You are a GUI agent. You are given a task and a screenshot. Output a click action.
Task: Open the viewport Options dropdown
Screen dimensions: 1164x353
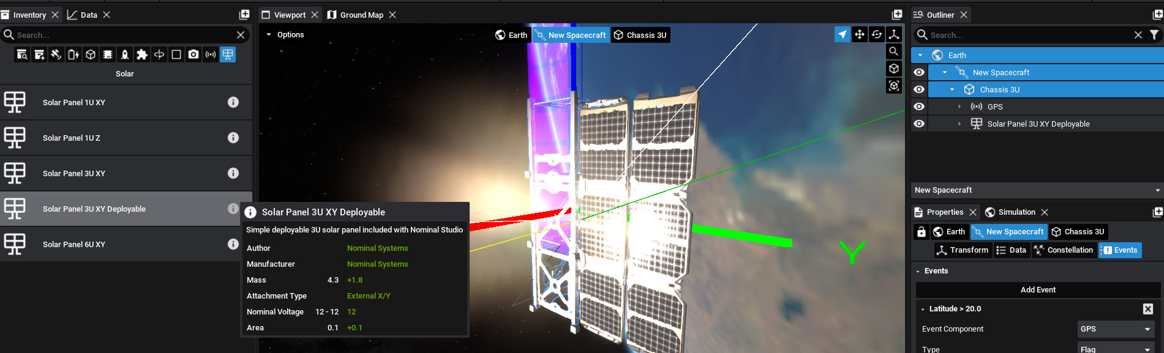click(x=285, y=35)
